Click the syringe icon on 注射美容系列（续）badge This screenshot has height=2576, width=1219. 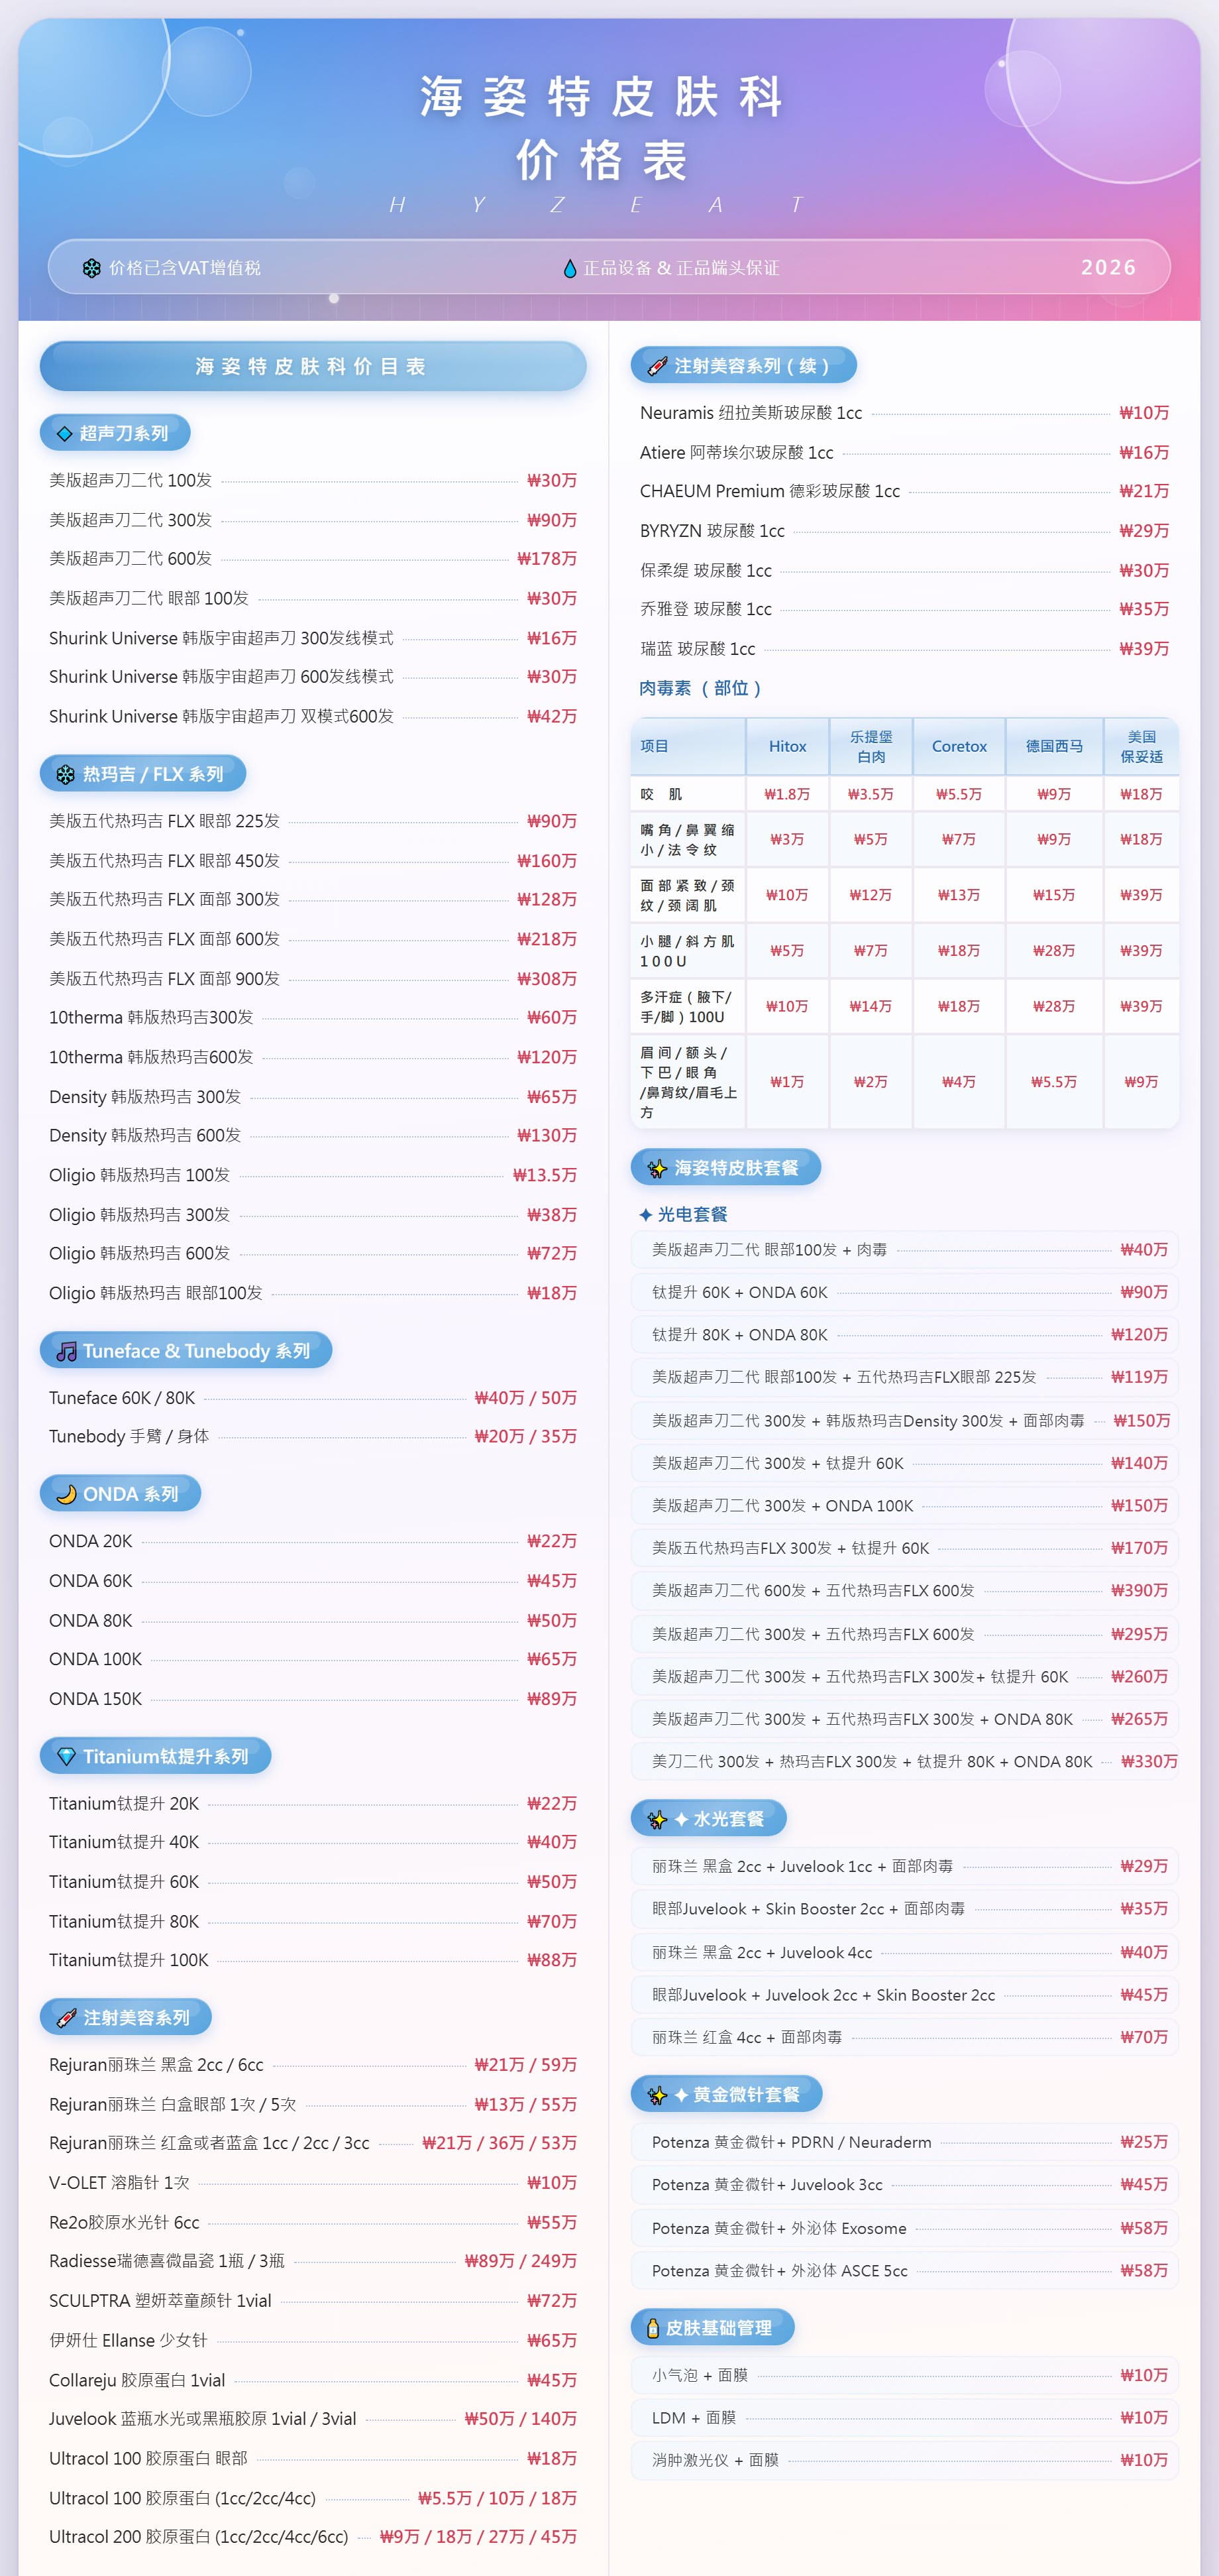click(x=657, y=366)
